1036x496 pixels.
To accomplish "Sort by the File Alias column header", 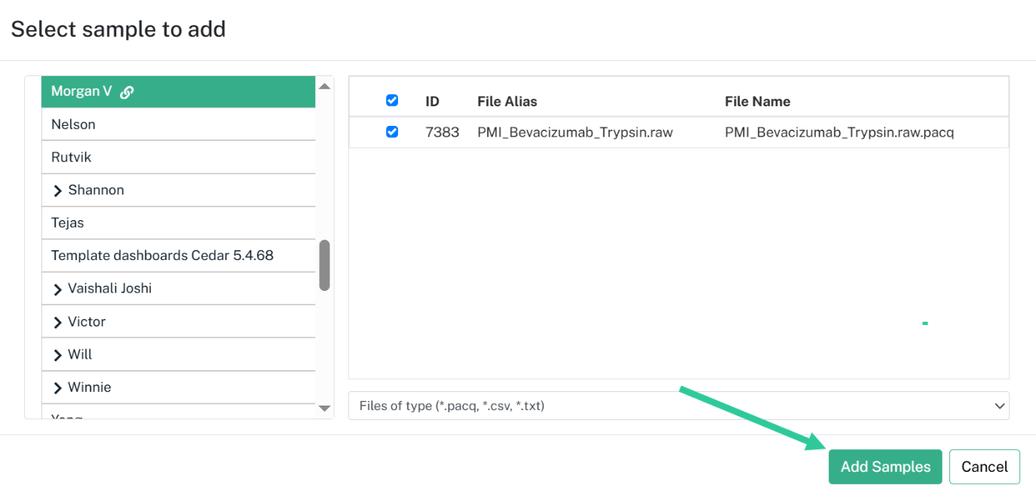I will (507, 101).
